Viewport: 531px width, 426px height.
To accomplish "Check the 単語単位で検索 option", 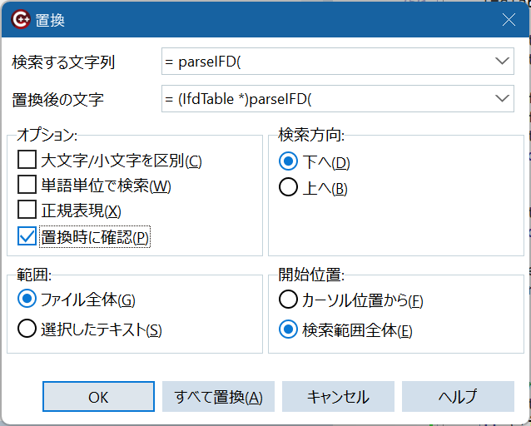I will [27, 186].
